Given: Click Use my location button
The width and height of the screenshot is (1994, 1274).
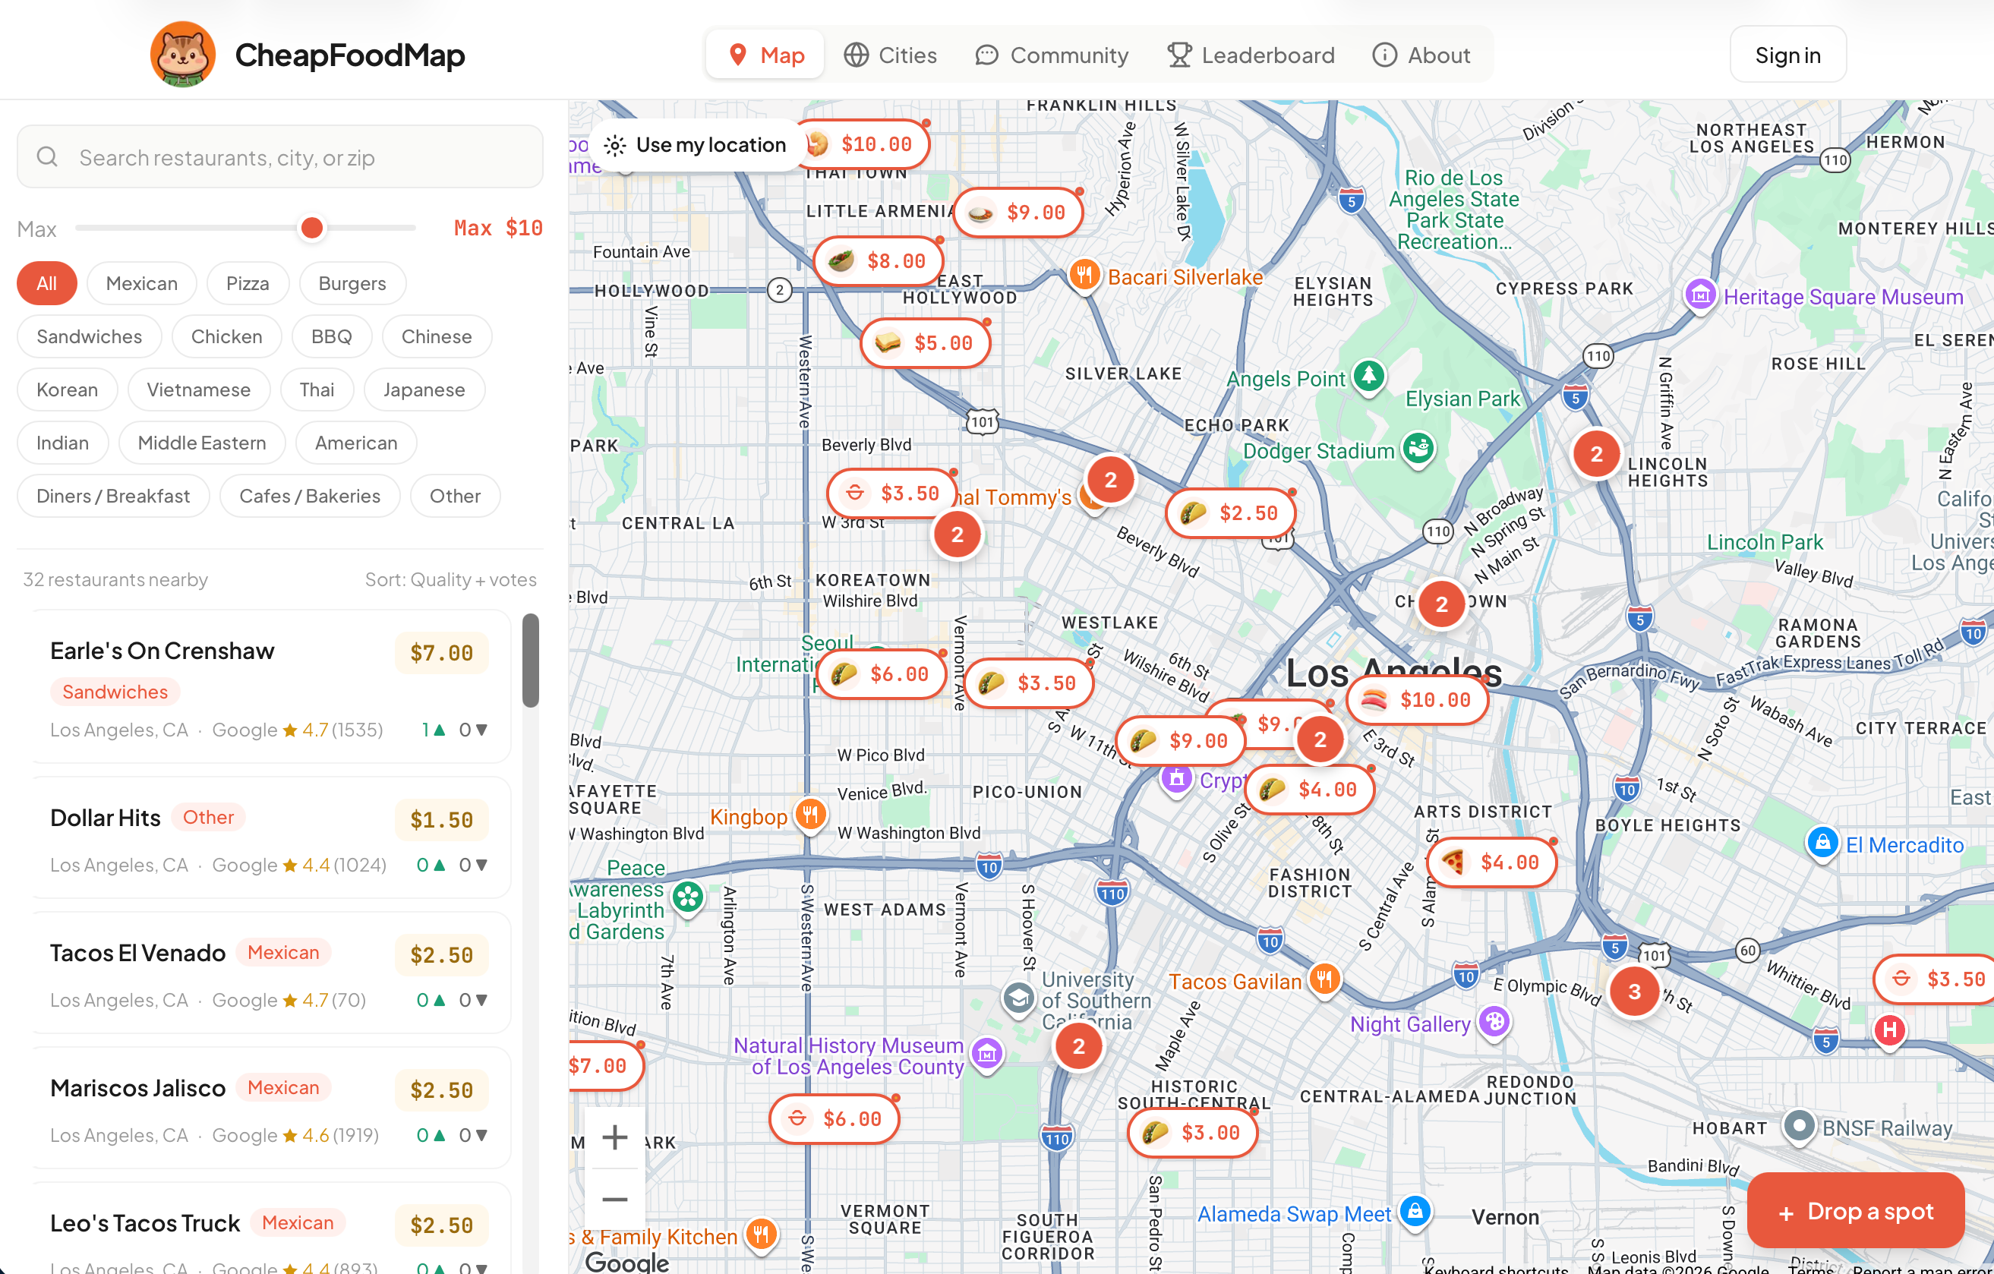Looking at the screenshot, I should 696,145.
